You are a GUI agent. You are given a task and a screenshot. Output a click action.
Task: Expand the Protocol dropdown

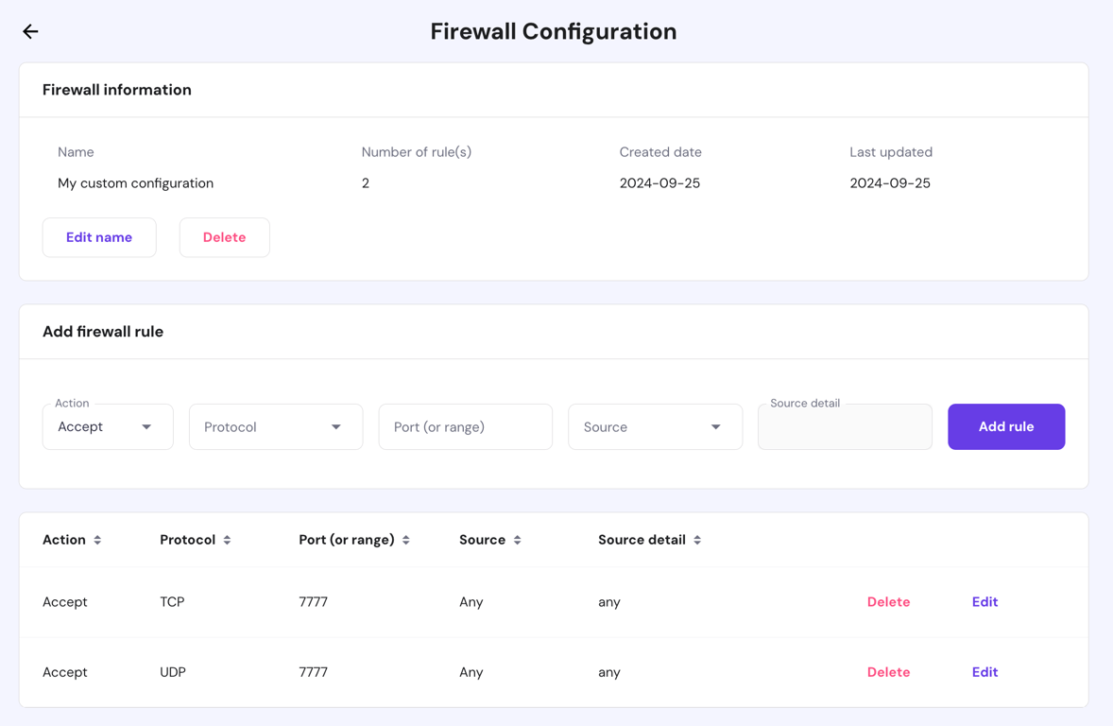[275, 426]
